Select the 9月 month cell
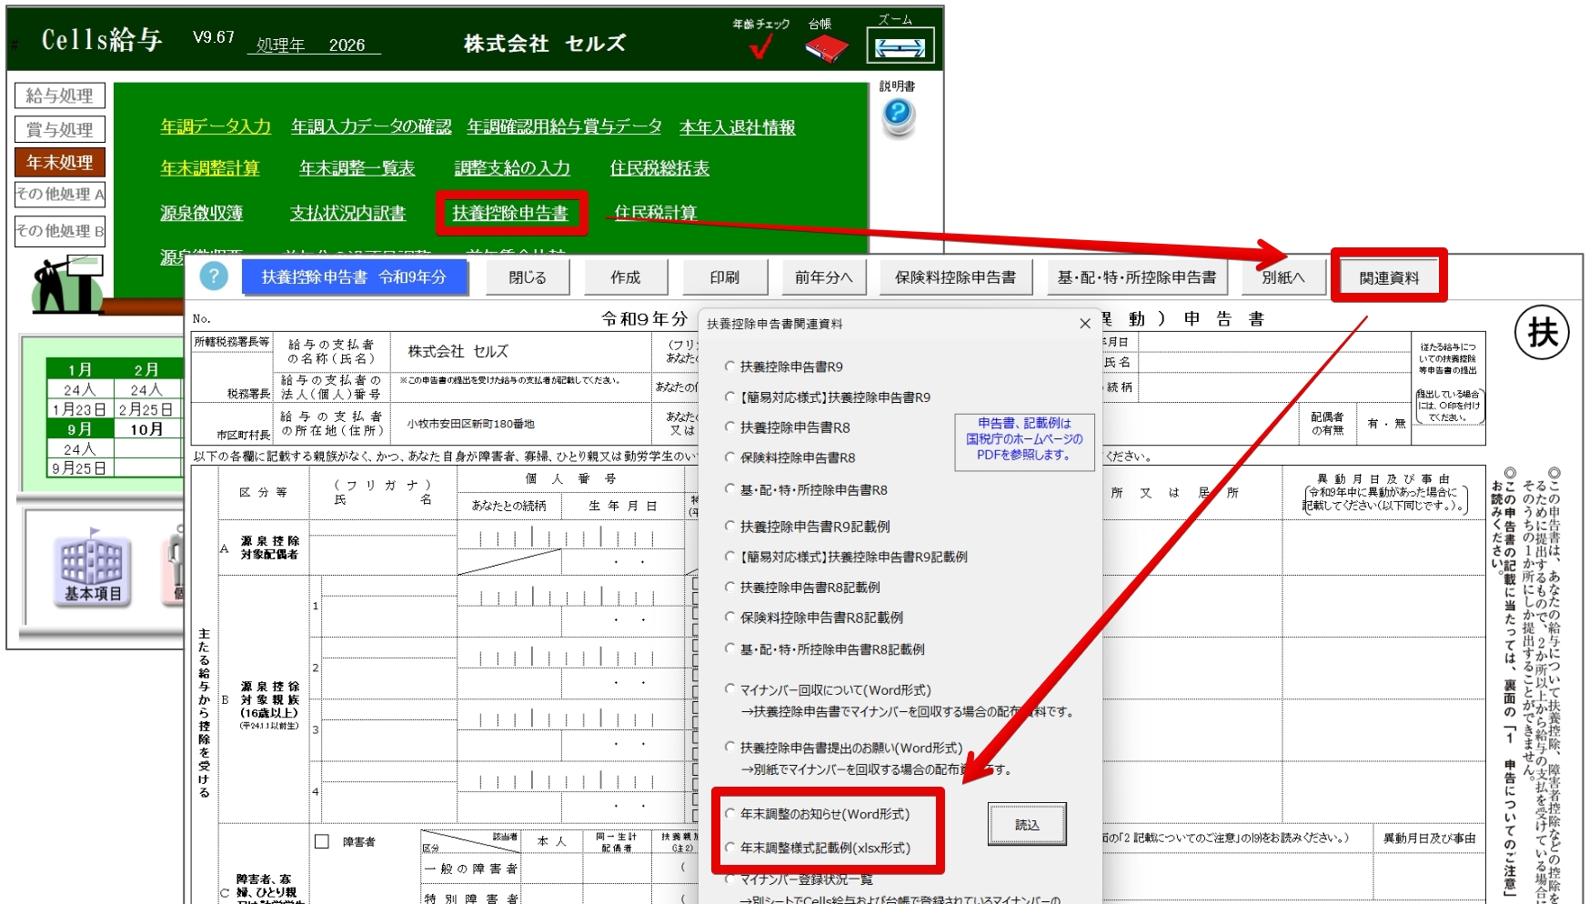Screen dimensions: 1589x904 click(79, 429)
